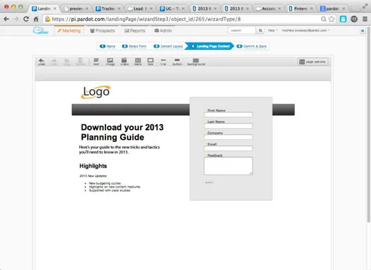The width and height of the screenshot is (371, 270).
Task: Switch to the preview browser tab
Action: point(76,9)
